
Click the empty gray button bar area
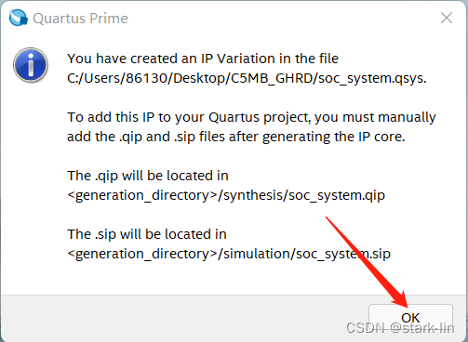coord(183,319)
